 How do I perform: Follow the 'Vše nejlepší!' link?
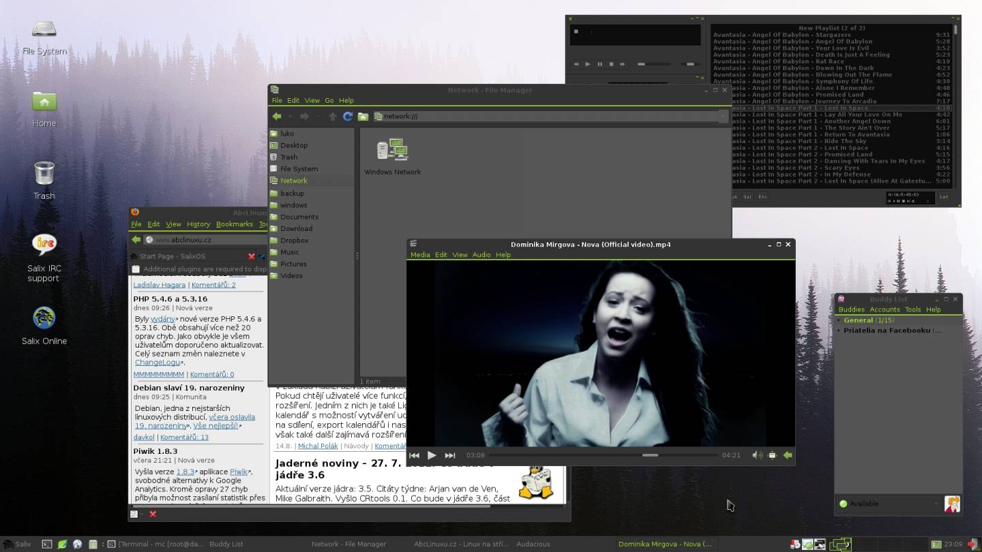point(215,426)
